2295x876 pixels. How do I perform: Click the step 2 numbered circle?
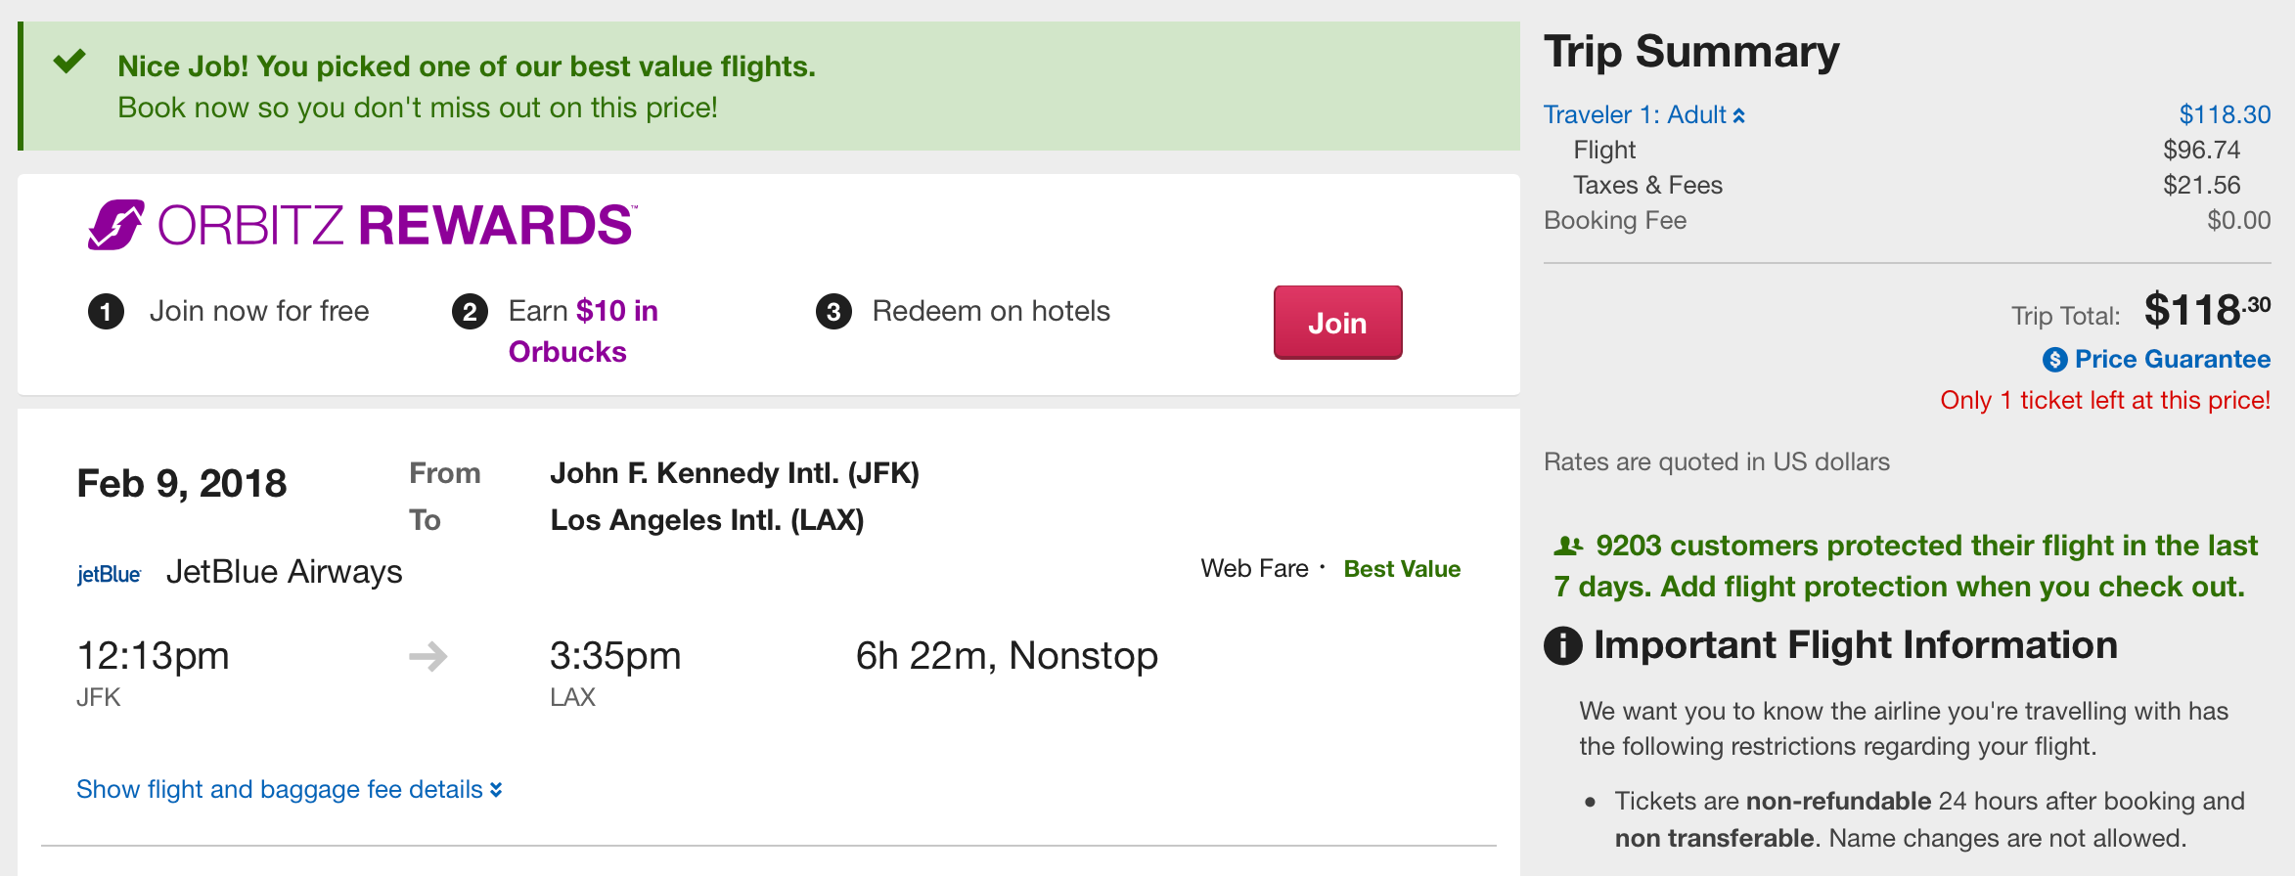pyautogui.click(x=470, y=312)
